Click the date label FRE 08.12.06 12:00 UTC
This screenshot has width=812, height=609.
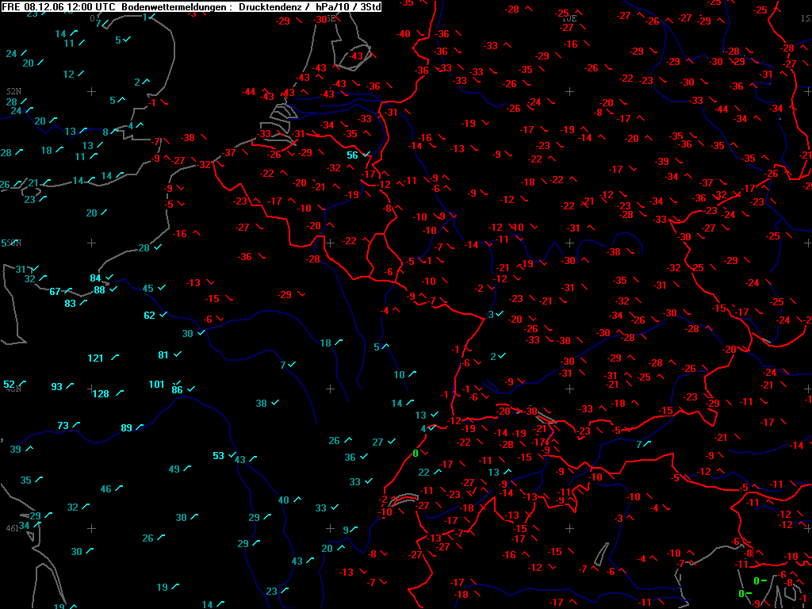pos(59,7)
